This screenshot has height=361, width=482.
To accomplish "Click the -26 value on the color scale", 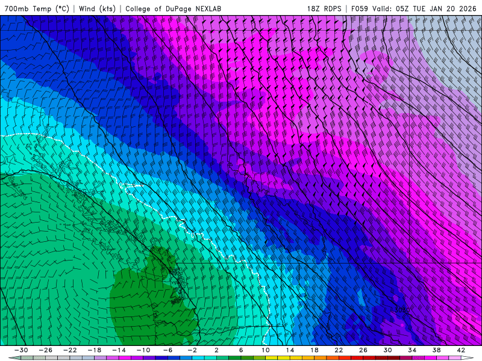I will (46, 350).
